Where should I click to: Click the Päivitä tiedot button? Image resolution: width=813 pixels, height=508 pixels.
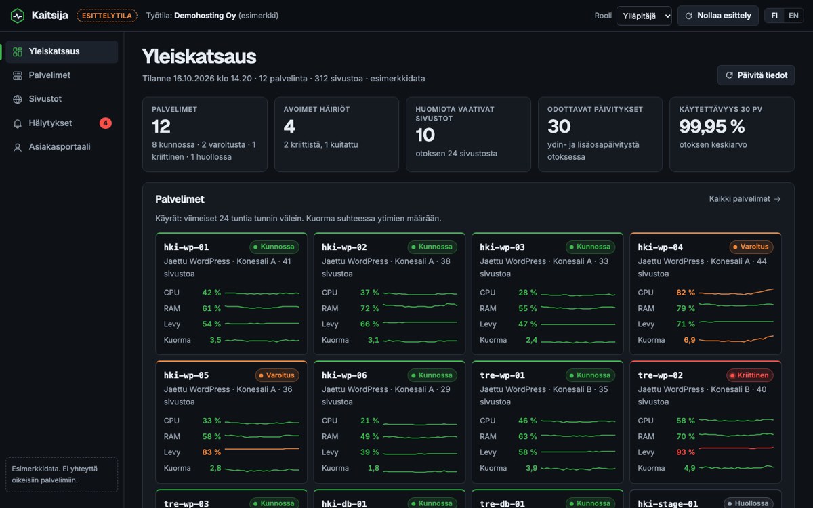point(756,75)
